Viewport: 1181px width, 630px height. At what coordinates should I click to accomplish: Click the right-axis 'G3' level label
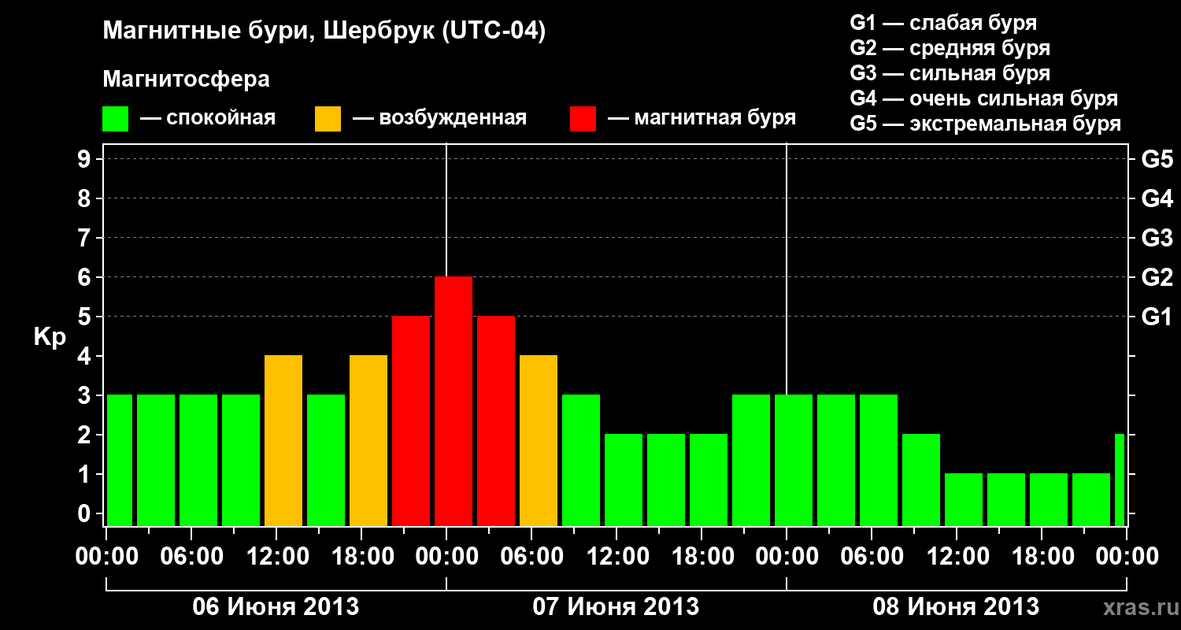(x=1157, y=238)
